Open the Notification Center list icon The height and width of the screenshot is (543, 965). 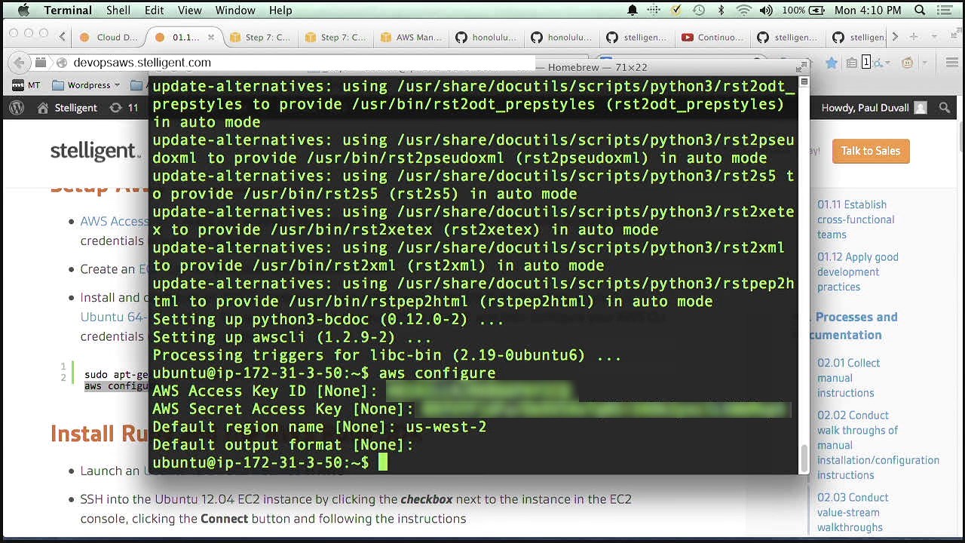tap(945, 11)
